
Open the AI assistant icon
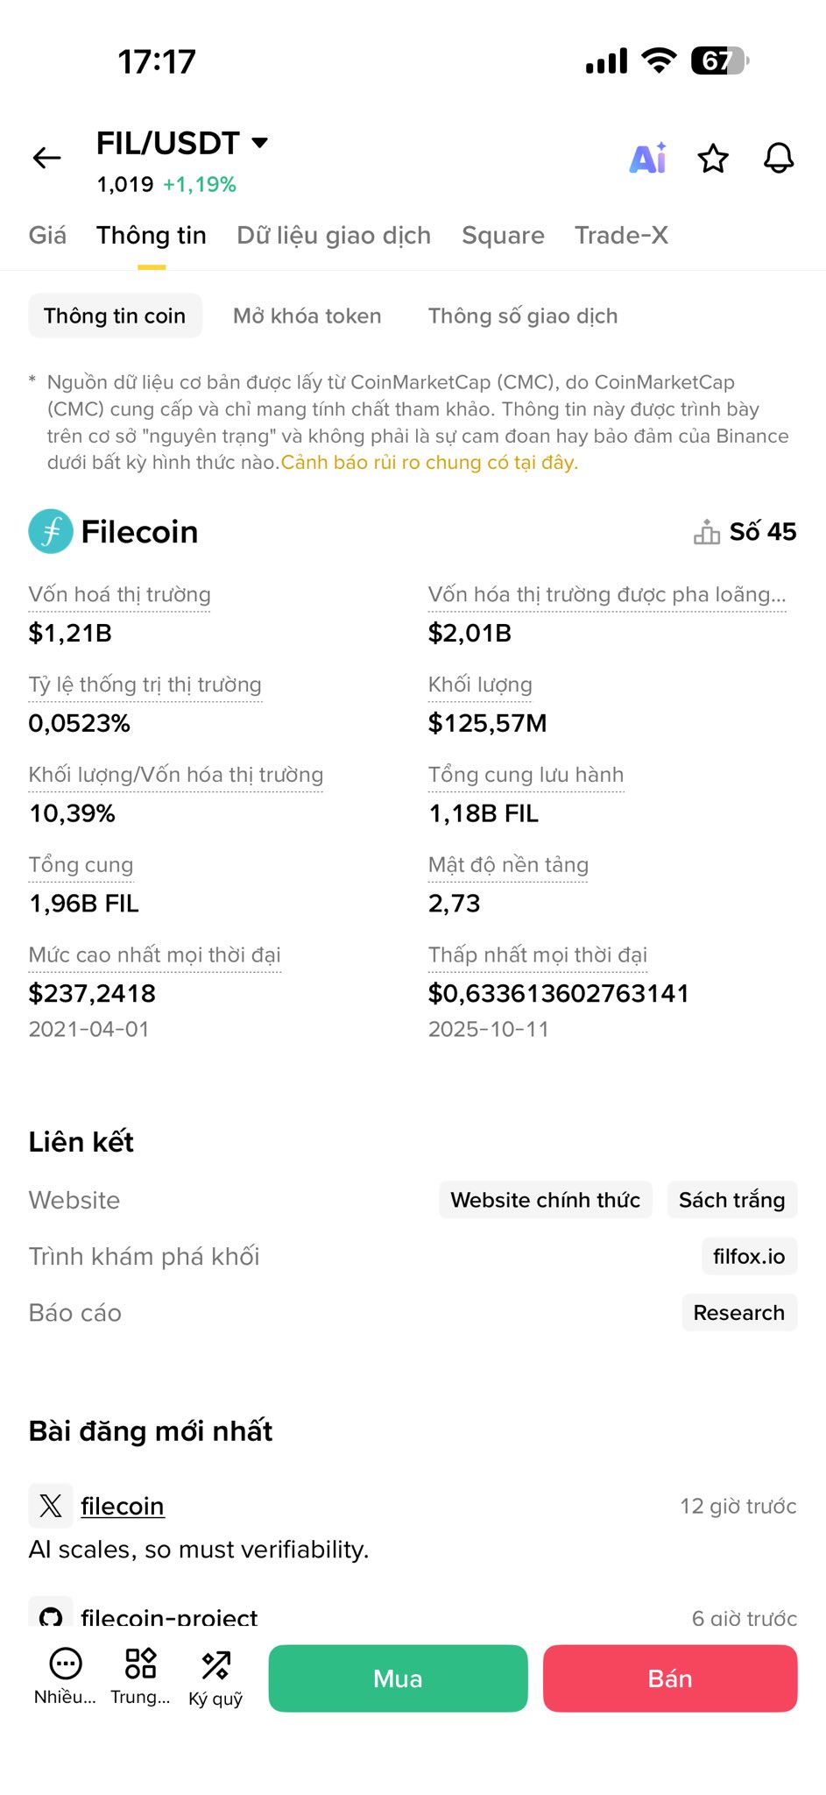(648, 159)
